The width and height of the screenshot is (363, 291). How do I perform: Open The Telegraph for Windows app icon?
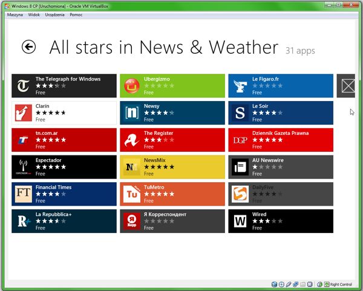pyautogui.click(x=24, y=86)
